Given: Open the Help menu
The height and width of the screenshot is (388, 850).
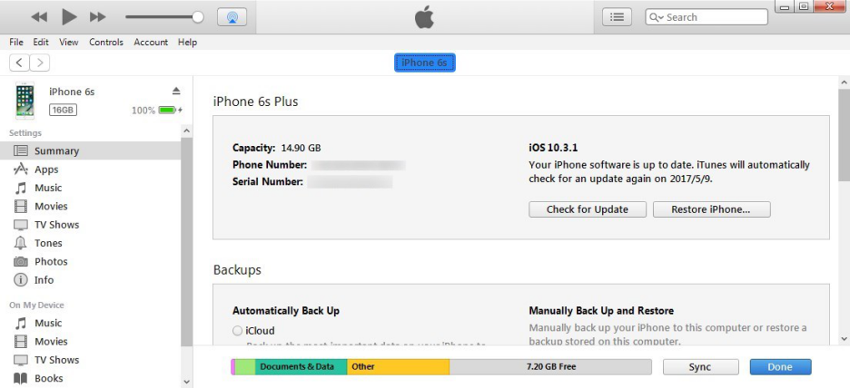Looking at the screenshot, I should click(188, 43).
